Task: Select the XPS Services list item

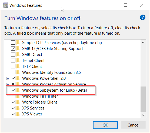Action: click(33, 108)
